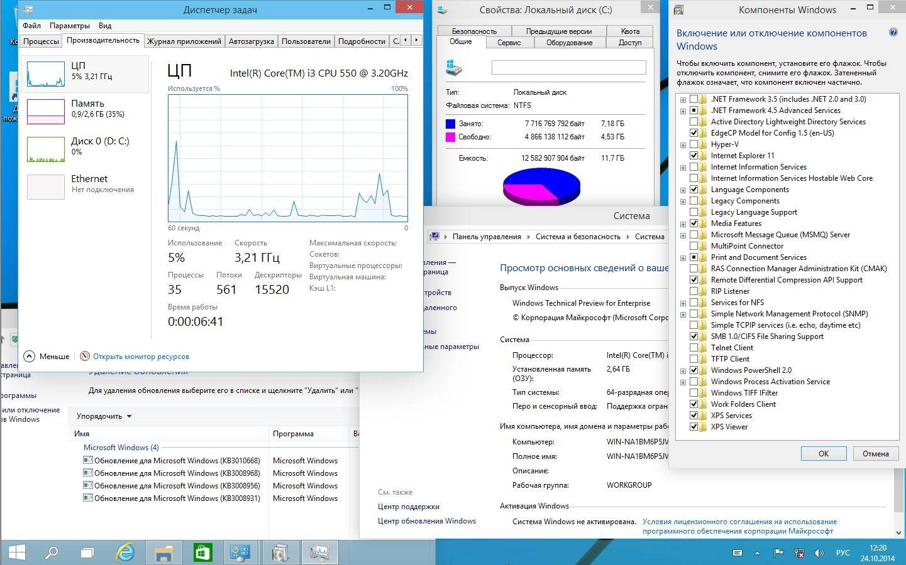Enable the .NET Framework 3.5 checkbox
This screenshot has width=906, height=565.
694,99
